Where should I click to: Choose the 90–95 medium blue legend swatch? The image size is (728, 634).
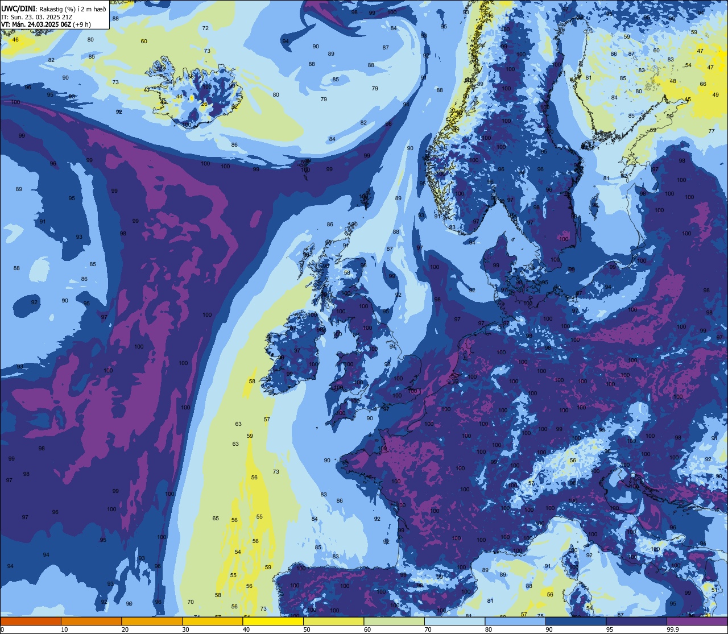576,621
